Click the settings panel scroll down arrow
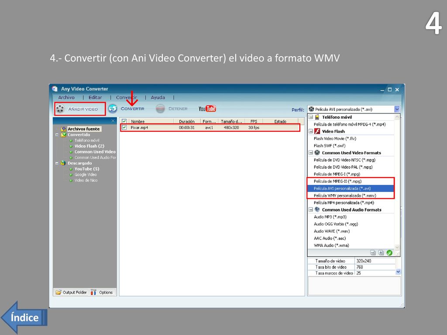This screenshot has height=335, width=447. (x=398, y=272)
